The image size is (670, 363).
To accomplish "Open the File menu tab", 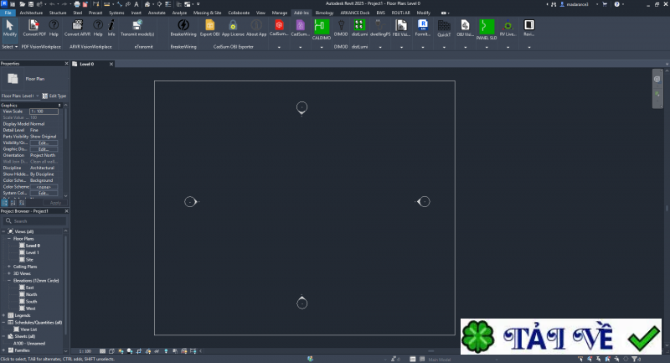I will pyautogui.click(x=8, y=13).
